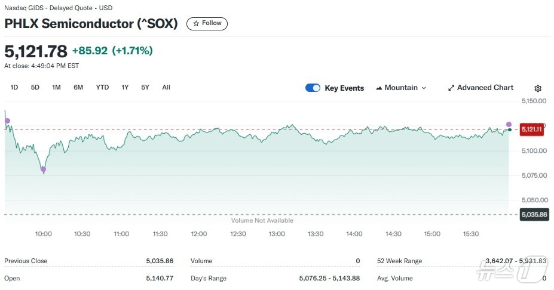554x290 pixels.
Task: Switch to 1M time range
Action: [x=56, y=87]
